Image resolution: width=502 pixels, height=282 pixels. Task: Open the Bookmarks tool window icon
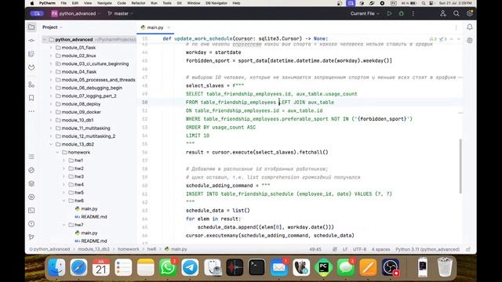tap(31, 98)
